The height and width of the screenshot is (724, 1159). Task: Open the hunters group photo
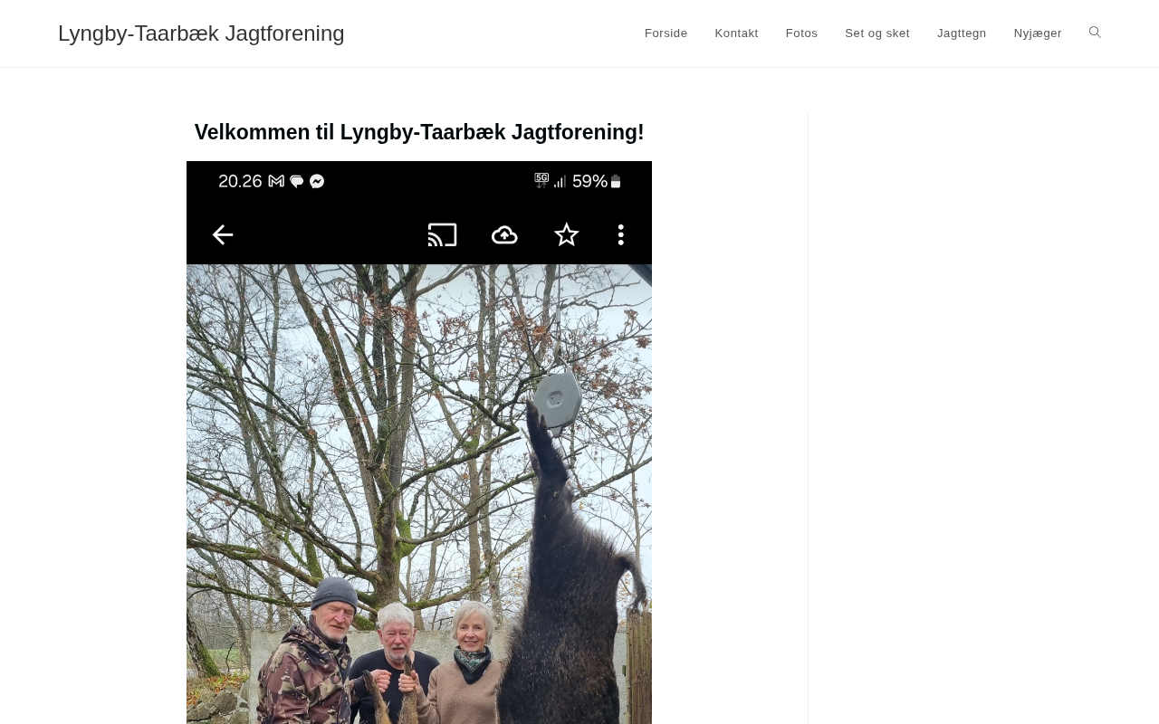[x=419, y=494]
